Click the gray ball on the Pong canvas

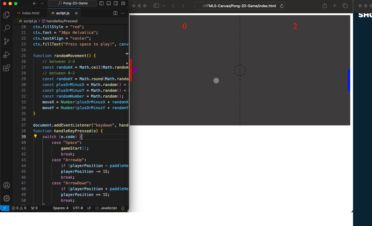216,80
